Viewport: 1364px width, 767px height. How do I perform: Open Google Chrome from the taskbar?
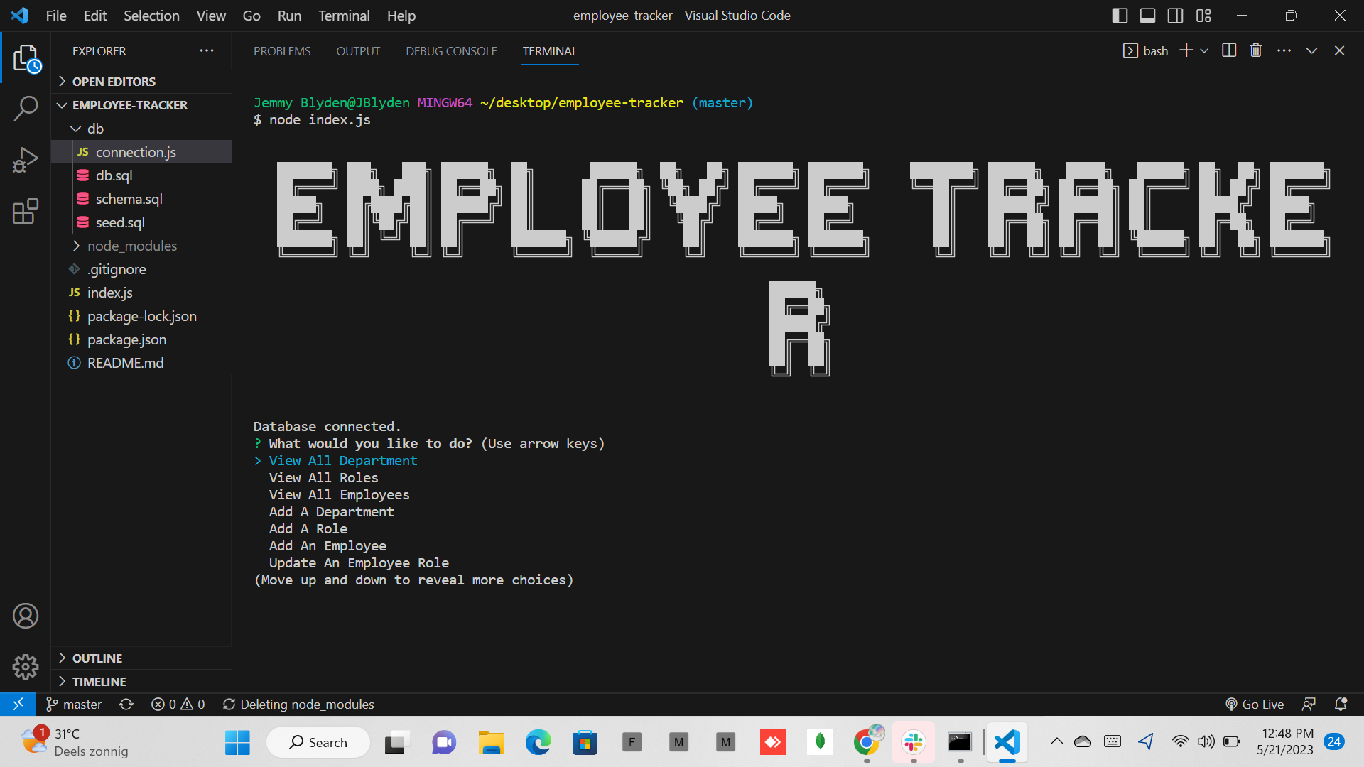click(x=866, y=741)
